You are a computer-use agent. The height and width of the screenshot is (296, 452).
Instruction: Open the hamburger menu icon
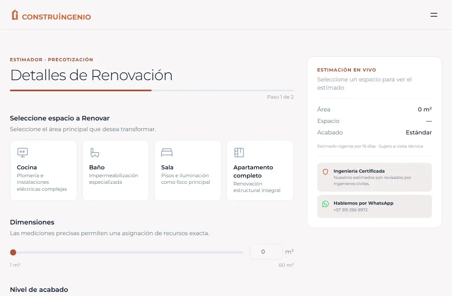click(434, 15)
